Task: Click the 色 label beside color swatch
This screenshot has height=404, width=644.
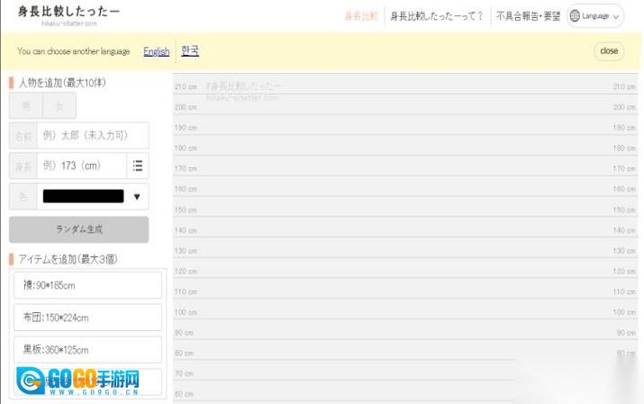Action: 23,196
